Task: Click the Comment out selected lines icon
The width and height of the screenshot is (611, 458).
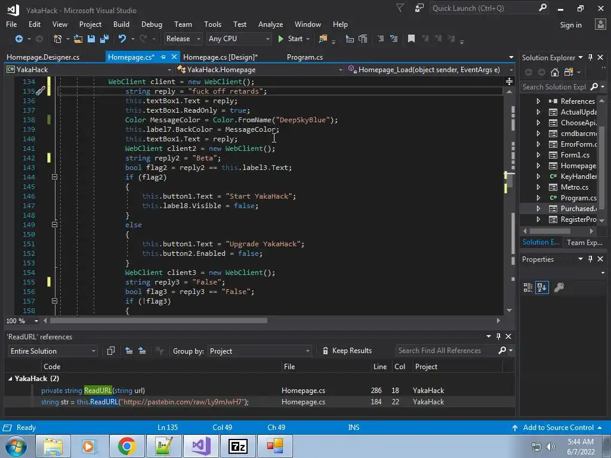Action: [x=381, y=39]
